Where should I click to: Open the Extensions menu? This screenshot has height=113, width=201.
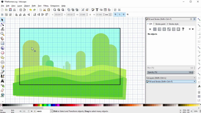coord(55,6)
